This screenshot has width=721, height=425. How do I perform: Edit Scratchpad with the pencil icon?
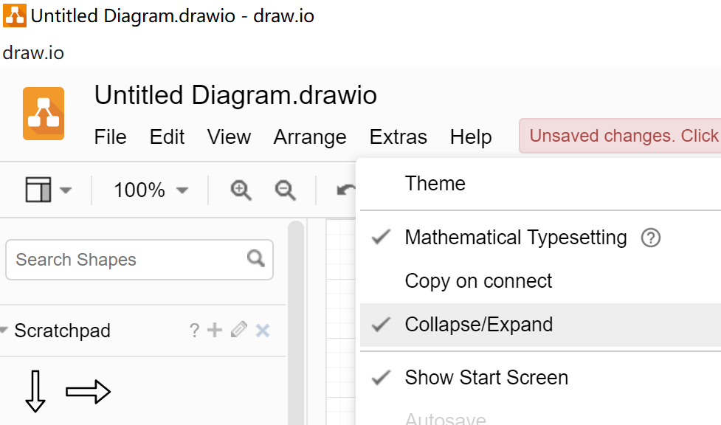(x=238, y=330)
